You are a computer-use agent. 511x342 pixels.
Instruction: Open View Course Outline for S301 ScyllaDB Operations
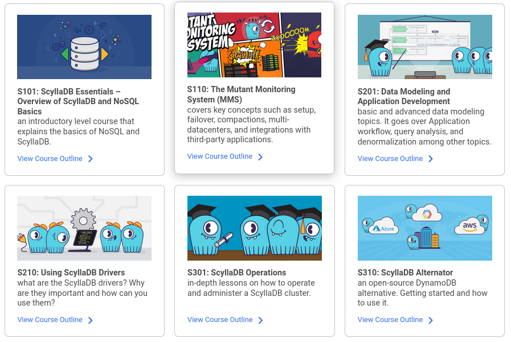click(220, 320)
